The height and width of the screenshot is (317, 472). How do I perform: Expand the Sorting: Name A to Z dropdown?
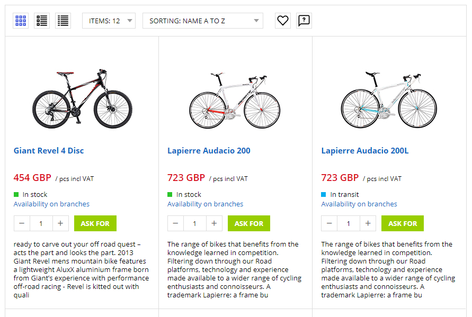click(x=202, y=21)
